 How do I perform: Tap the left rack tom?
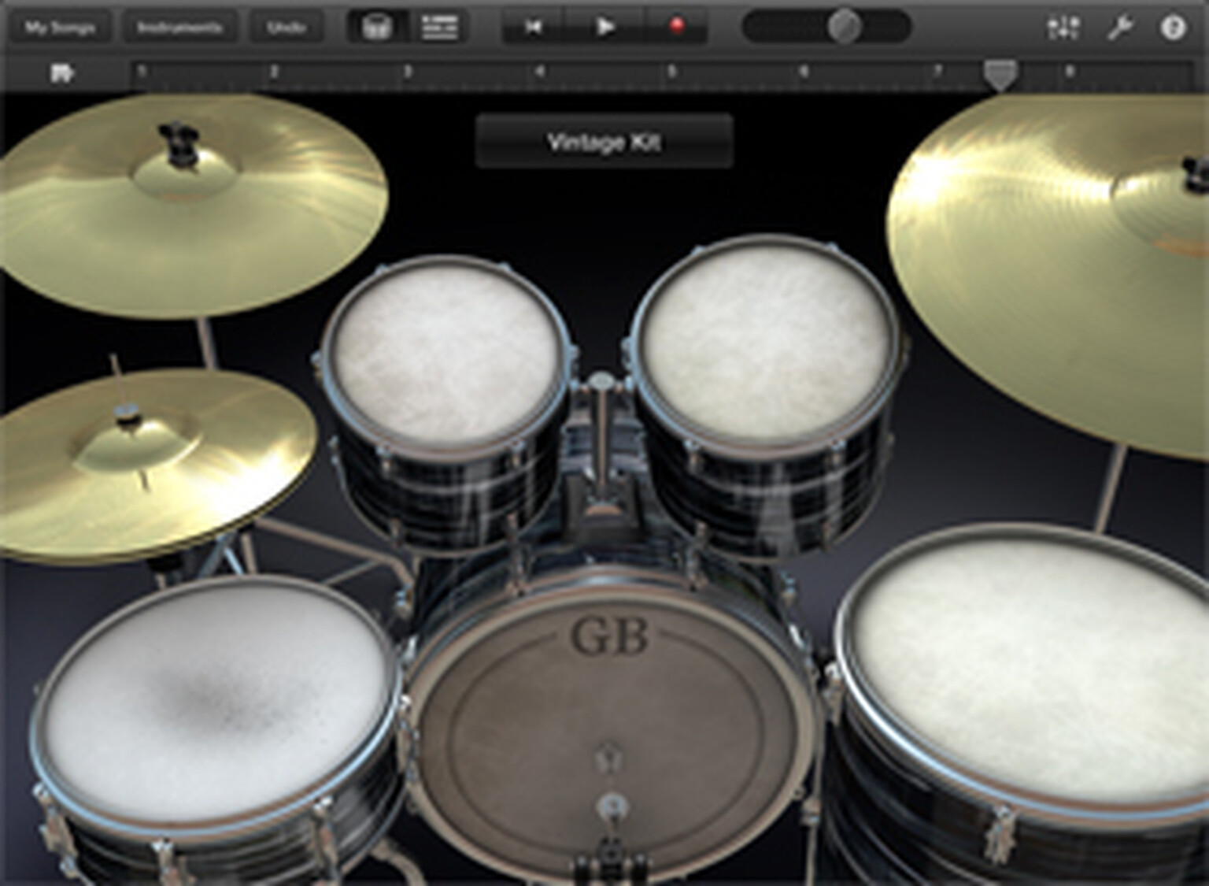point(445,358)
